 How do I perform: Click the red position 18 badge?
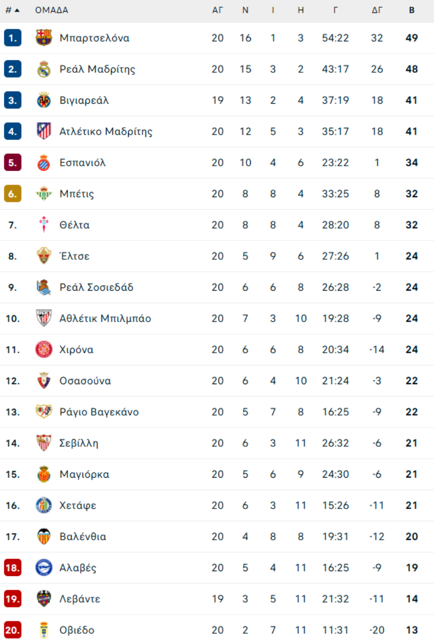click(x=13, y=568)
